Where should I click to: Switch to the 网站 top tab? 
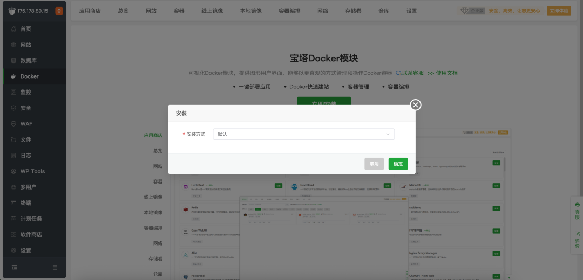coord(151,11)
